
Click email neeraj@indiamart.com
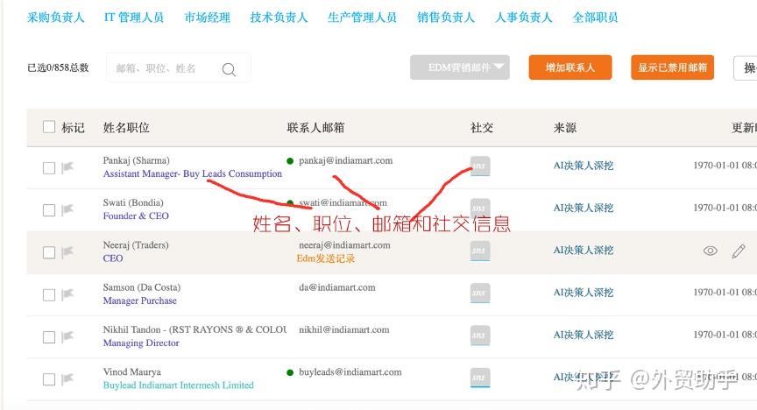(344, 244)
